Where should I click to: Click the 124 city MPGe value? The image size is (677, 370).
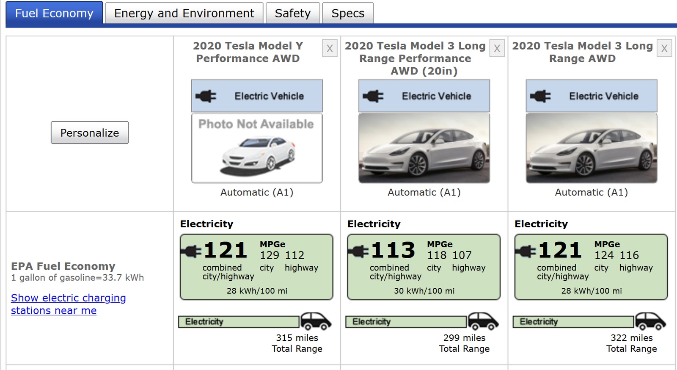point(604,255)
